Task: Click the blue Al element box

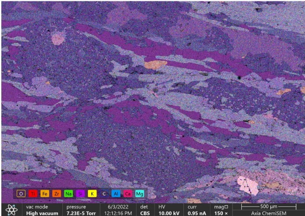Action: 116,193
